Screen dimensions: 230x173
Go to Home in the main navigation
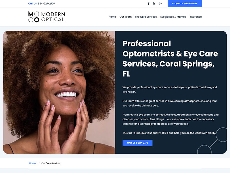point(112,17)
